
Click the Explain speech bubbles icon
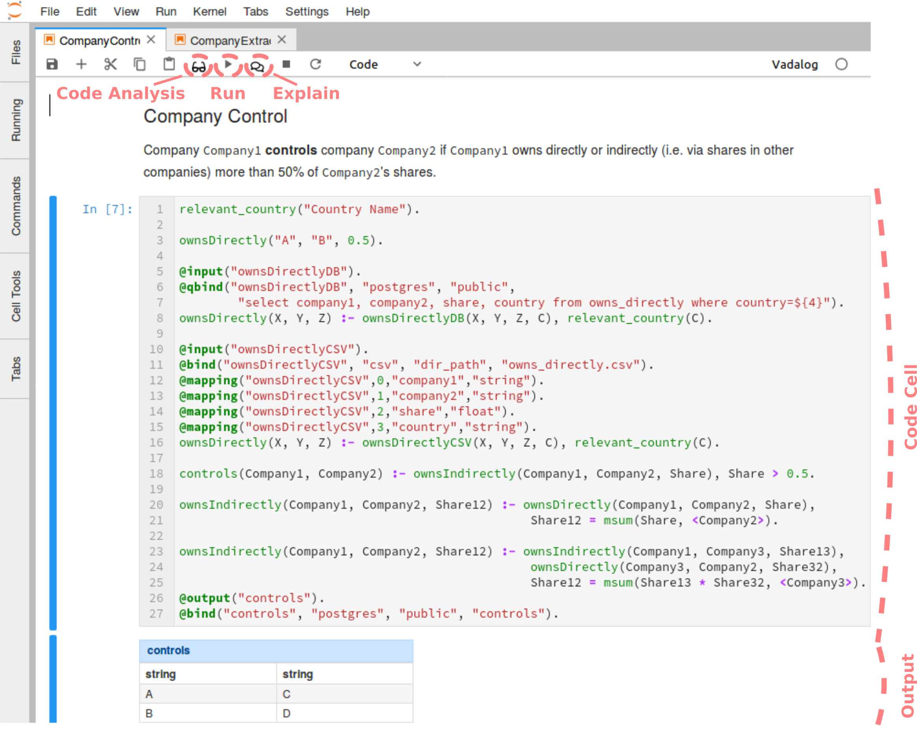(x=257, y=66)
